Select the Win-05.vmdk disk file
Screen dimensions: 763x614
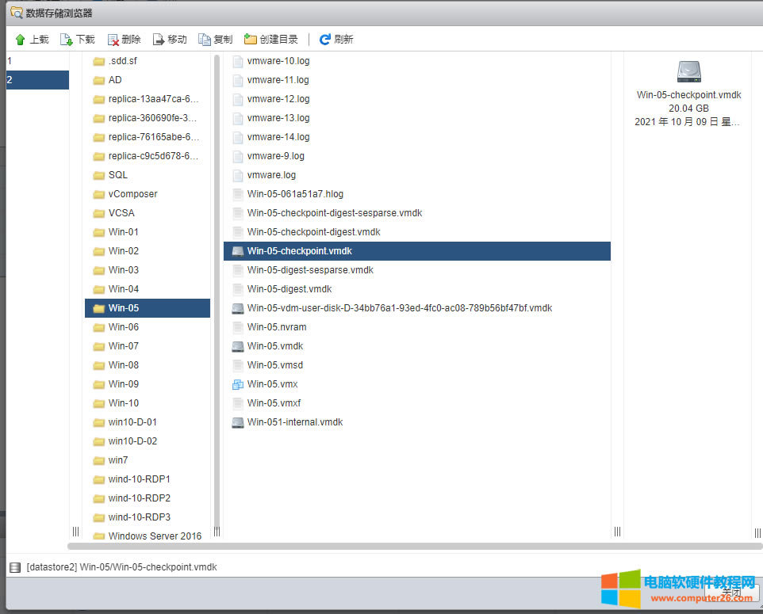pos(274,346)
